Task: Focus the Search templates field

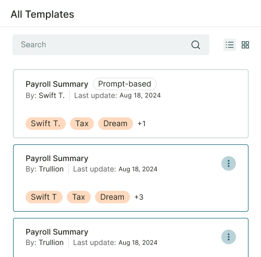Action: click(x=111, y=45)
